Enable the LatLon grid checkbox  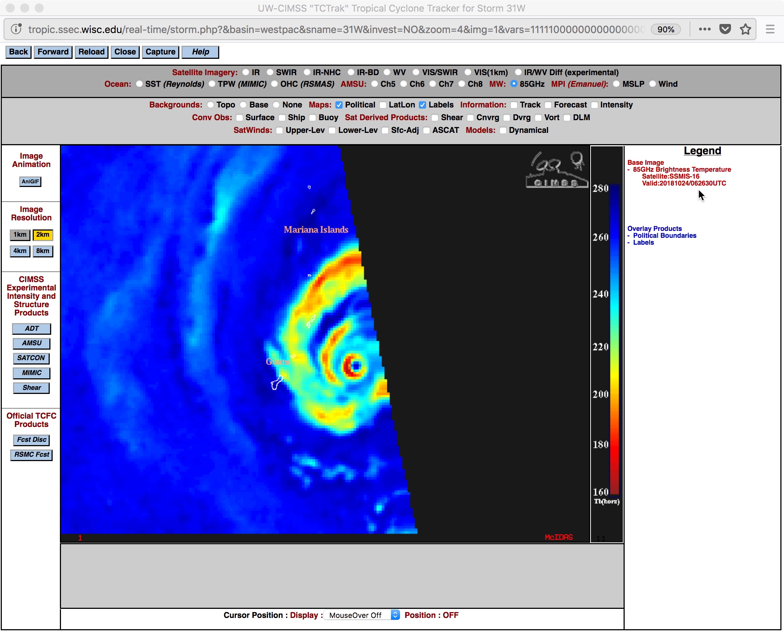tap(383, 105)
